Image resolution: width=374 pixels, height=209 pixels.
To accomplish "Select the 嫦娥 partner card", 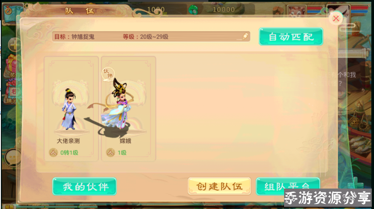I will [x=129, y=109].
